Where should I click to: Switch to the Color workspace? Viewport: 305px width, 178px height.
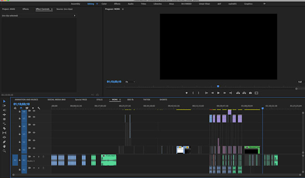click(x=104, y=4)
